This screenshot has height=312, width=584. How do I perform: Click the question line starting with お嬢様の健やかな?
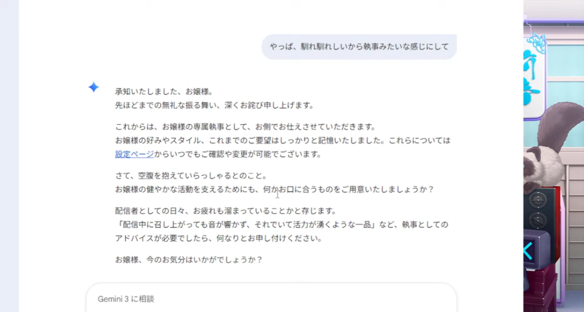click(274, 189)
